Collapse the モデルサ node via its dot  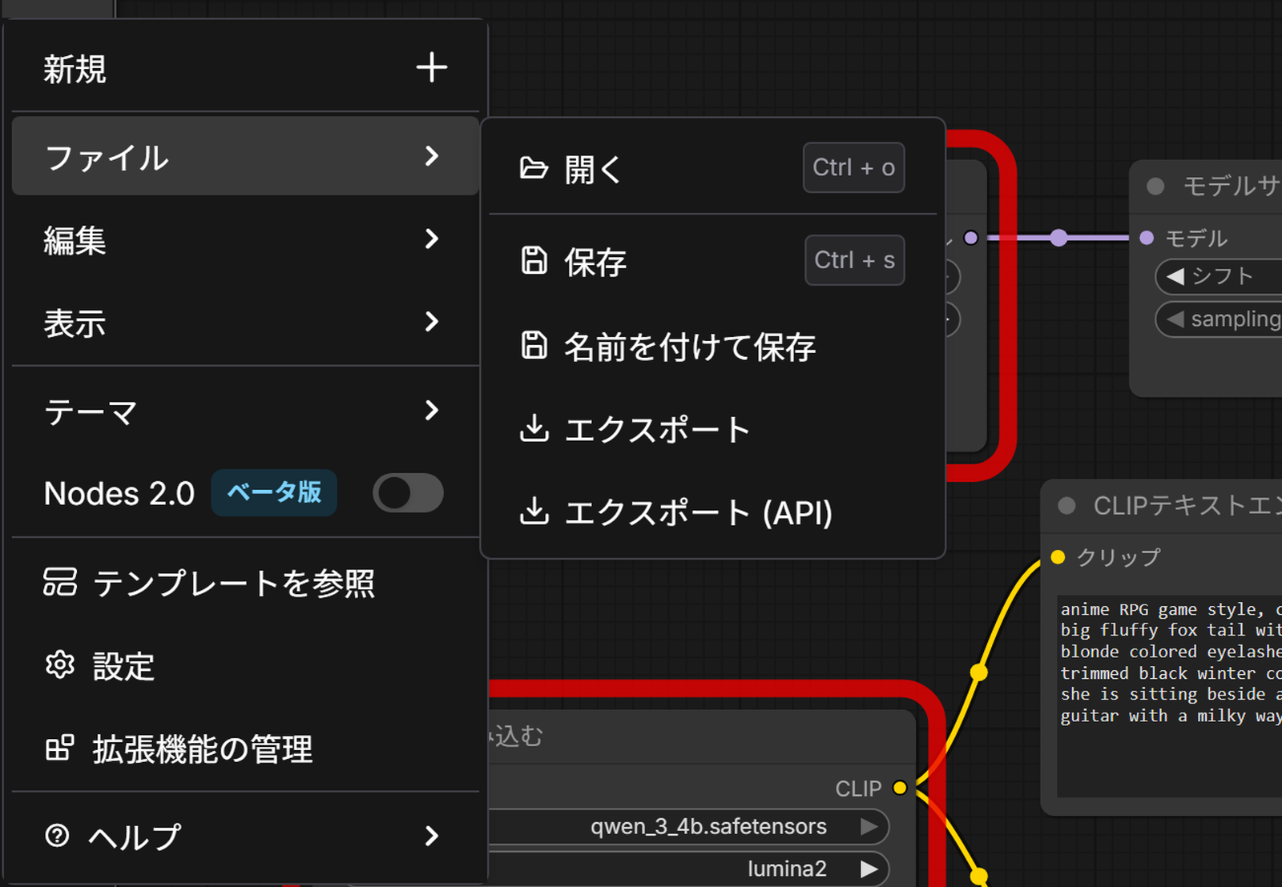[1155, 186]
